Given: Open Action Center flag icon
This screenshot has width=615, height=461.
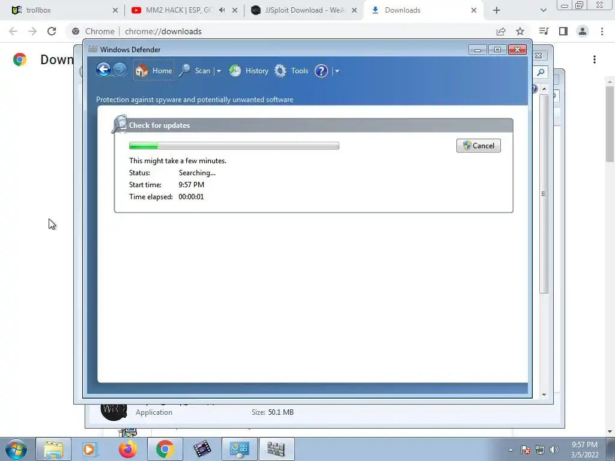Looking at the screenshot, I should click(x=526, y=450).
